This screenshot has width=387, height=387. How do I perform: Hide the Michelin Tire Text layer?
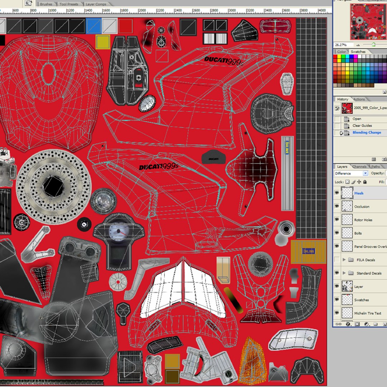click(x=337, y=313)
